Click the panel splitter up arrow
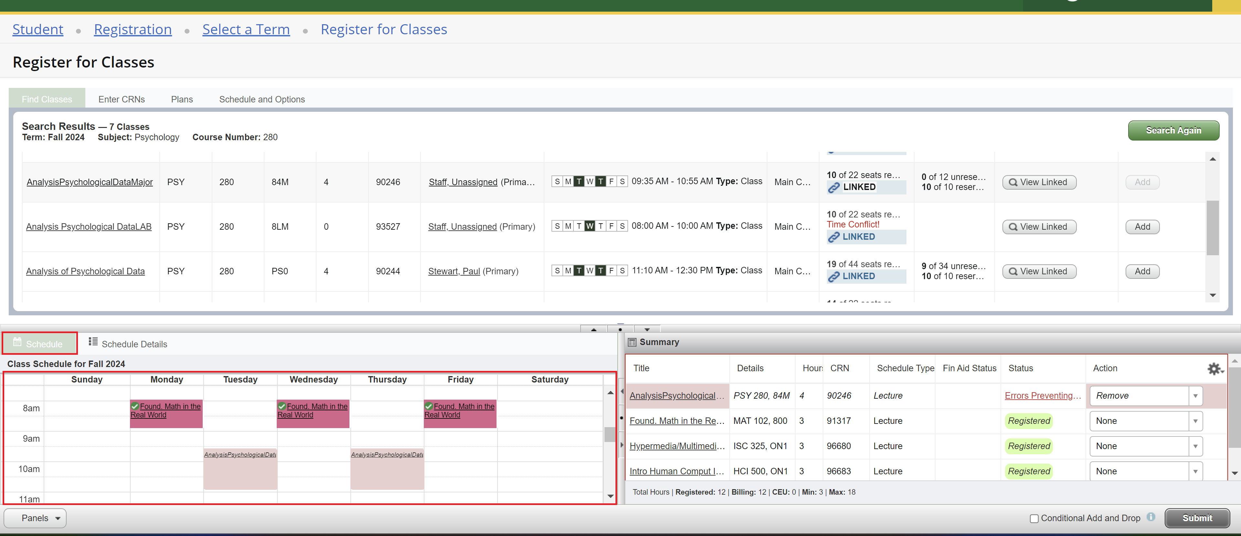 tap(594, 330)
